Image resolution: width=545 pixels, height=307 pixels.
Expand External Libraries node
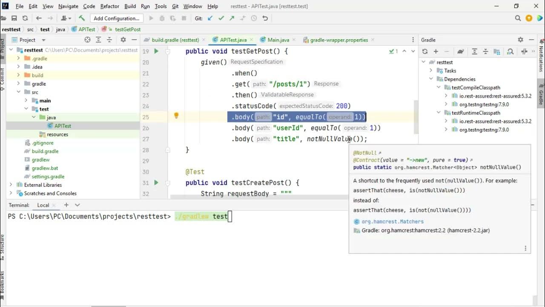pyautogui.click(x=11, y=185)
